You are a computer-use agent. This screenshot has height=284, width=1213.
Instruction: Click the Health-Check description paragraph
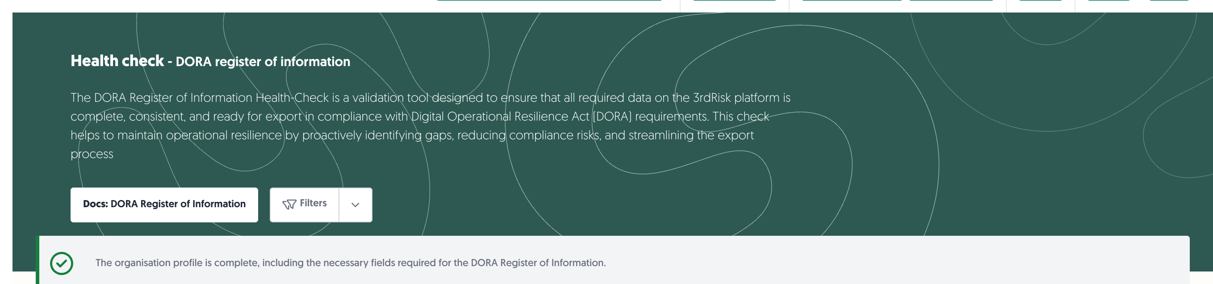pyautogui.click(x=431, y=126)
